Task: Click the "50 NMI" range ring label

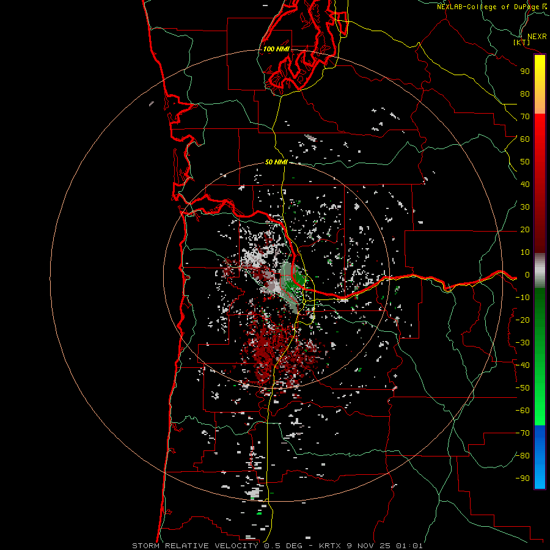Action: (x=276, y=162)
